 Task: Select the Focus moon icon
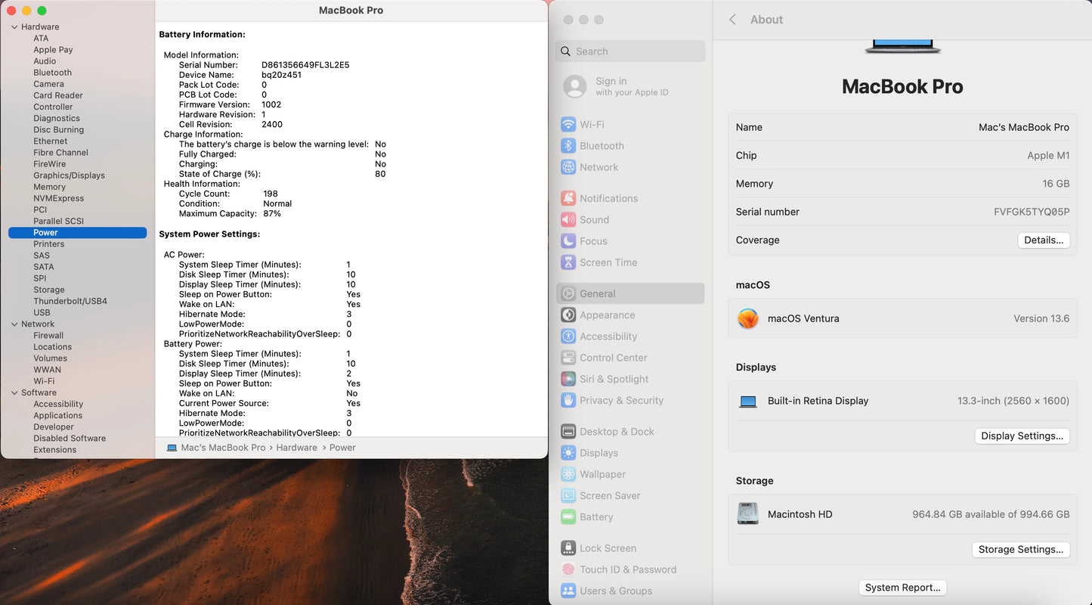[568, 241]
